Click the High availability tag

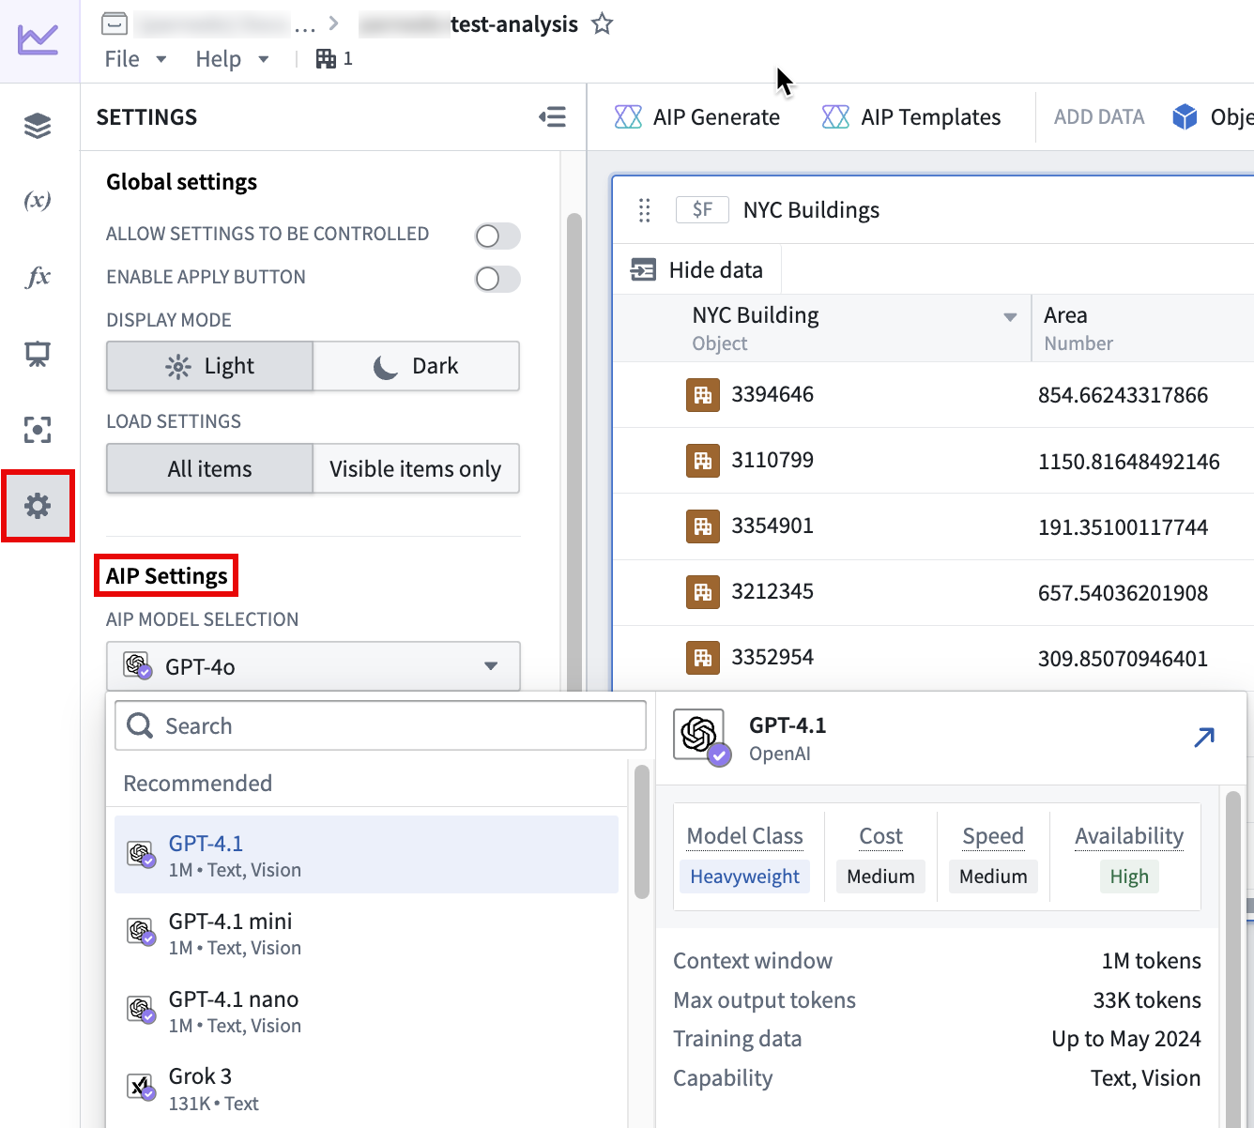click(x=1129, y=876)
